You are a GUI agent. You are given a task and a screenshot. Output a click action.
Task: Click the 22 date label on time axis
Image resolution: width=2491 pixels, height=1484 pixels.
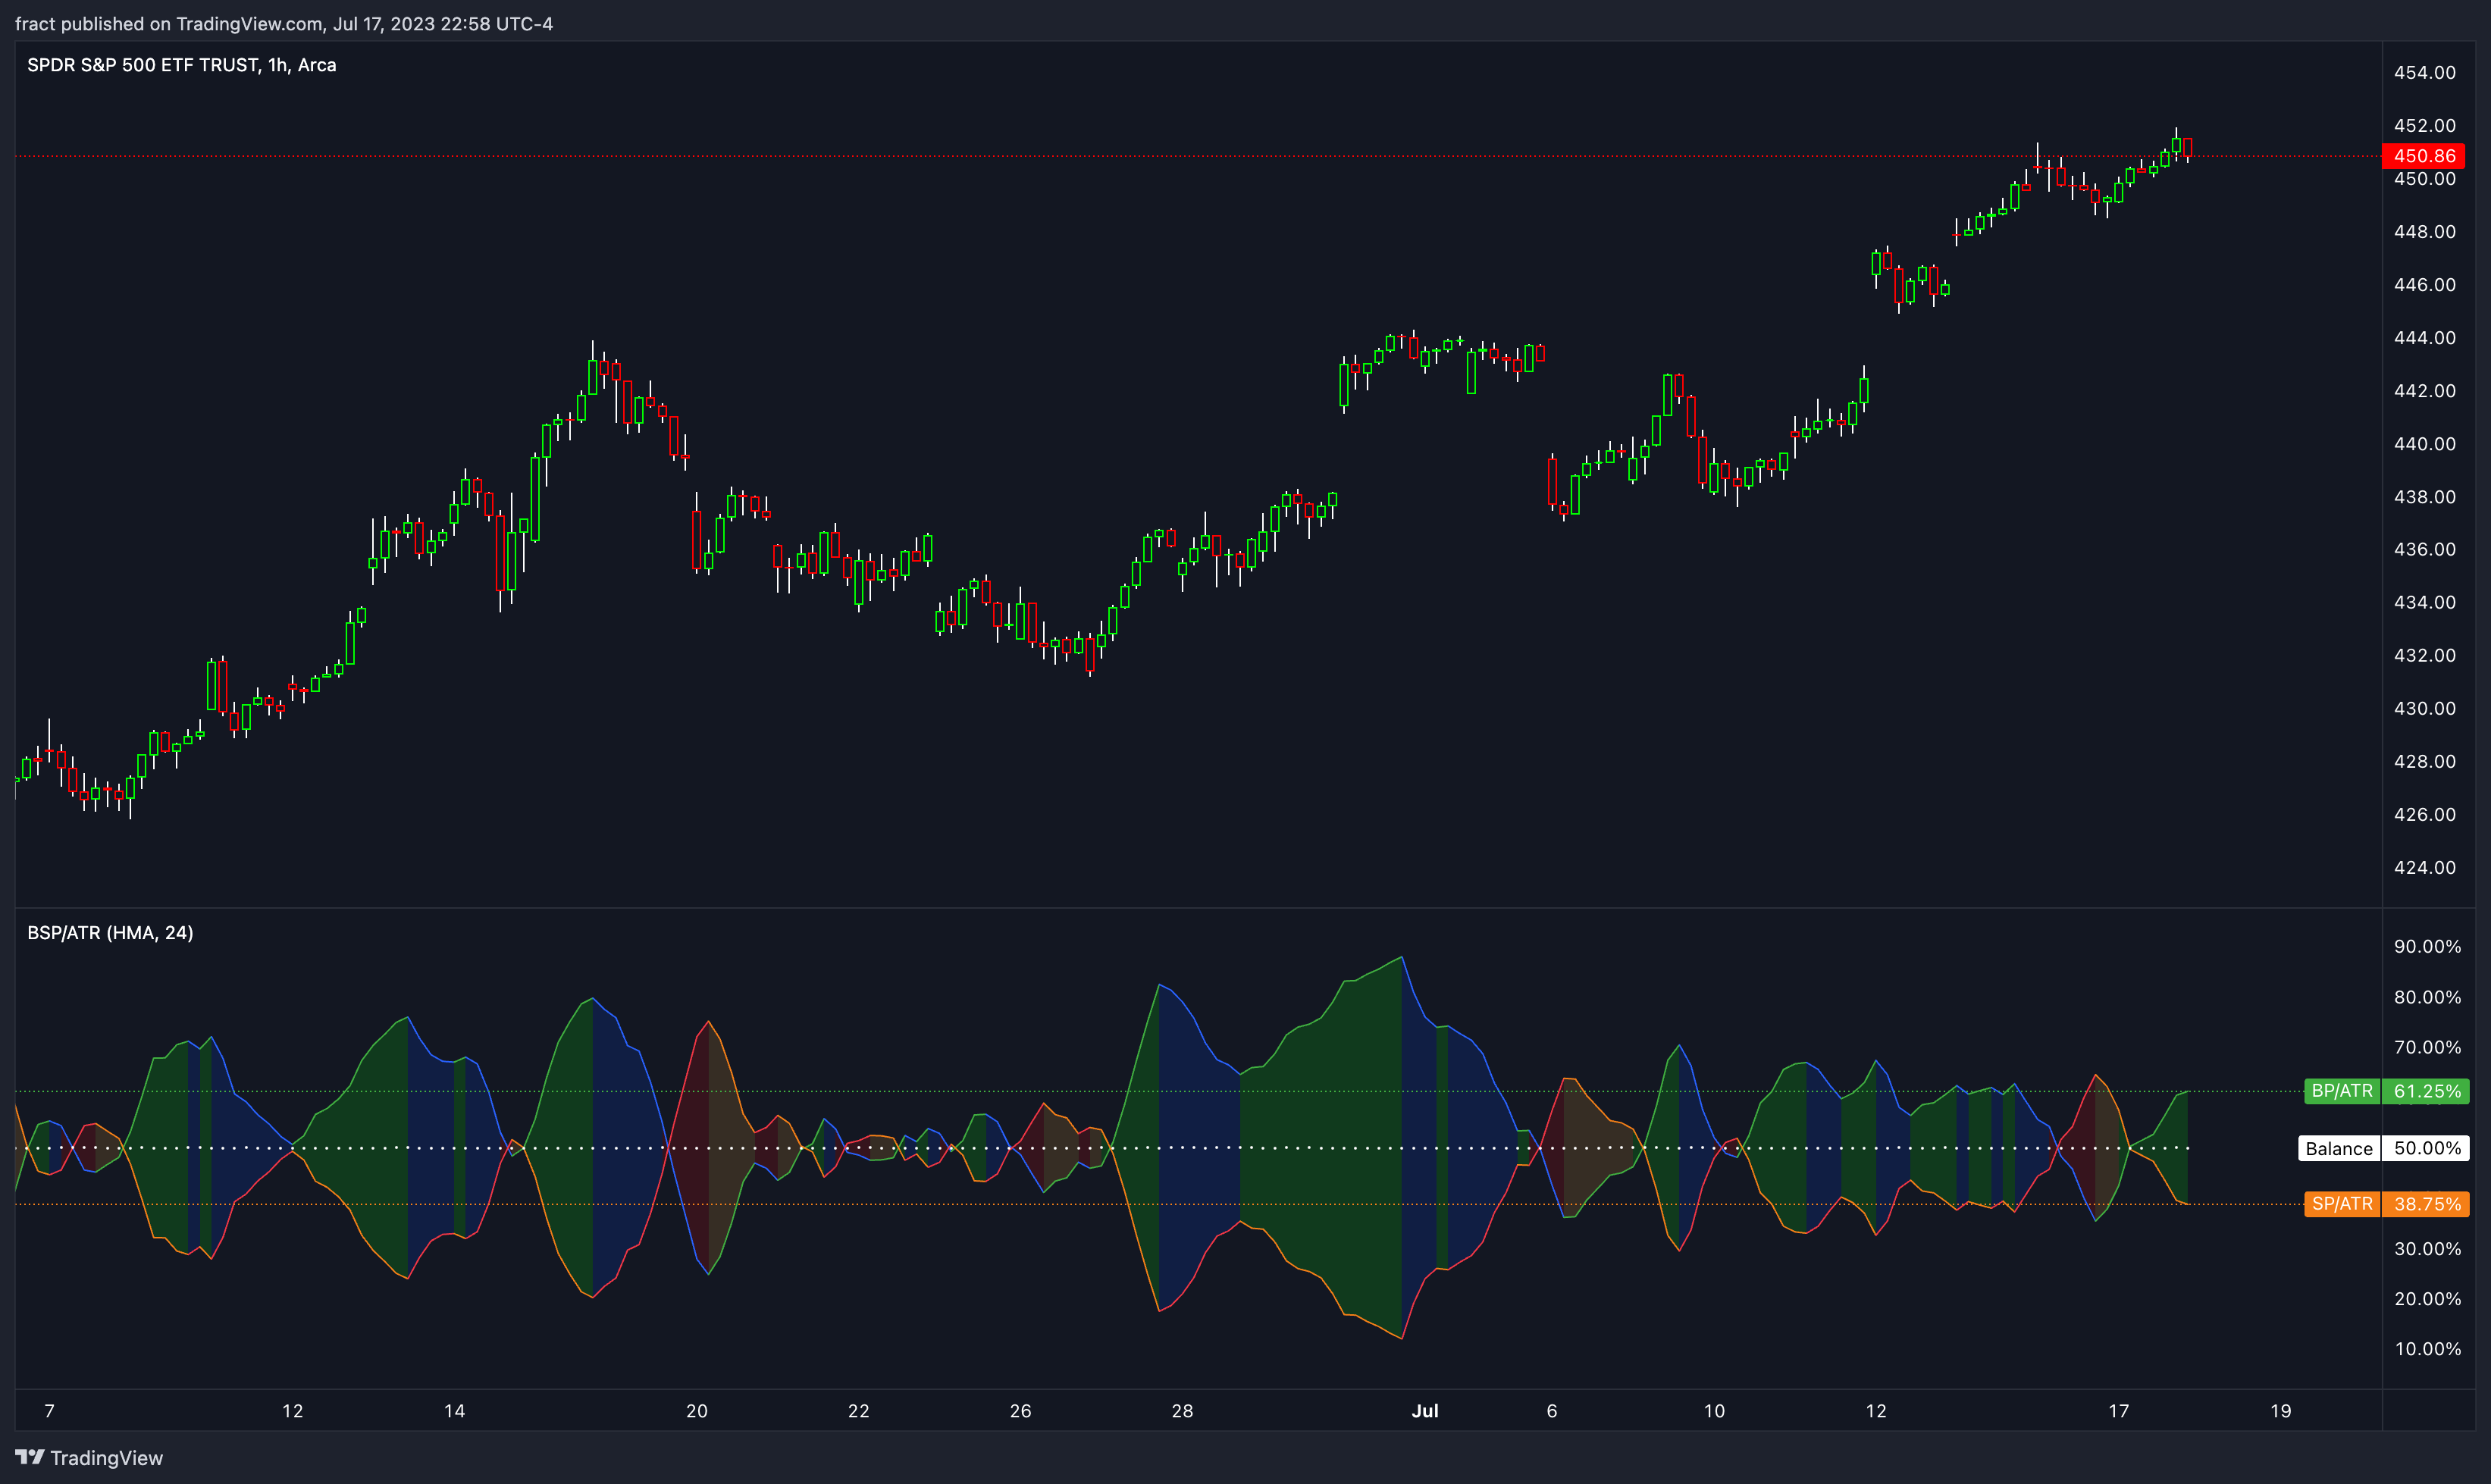tap(859, 1411)
